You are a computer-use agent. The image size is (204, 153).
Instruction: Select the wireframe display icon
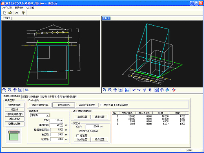tap(157, 90)
